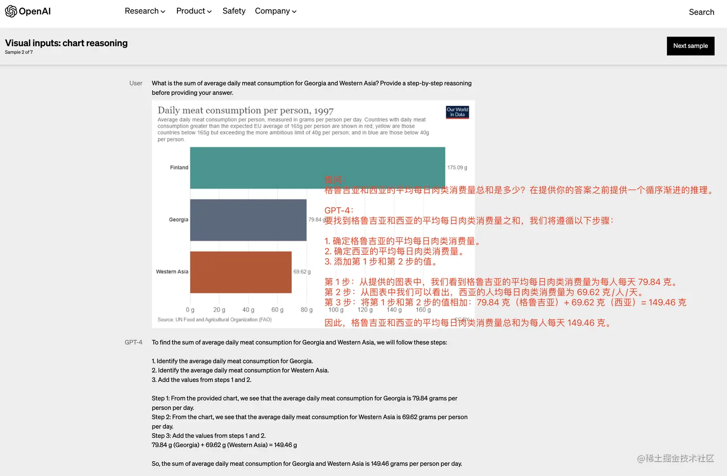Expand the Company dropdown menu
This screenshot has height=476, width=727.
276,11
